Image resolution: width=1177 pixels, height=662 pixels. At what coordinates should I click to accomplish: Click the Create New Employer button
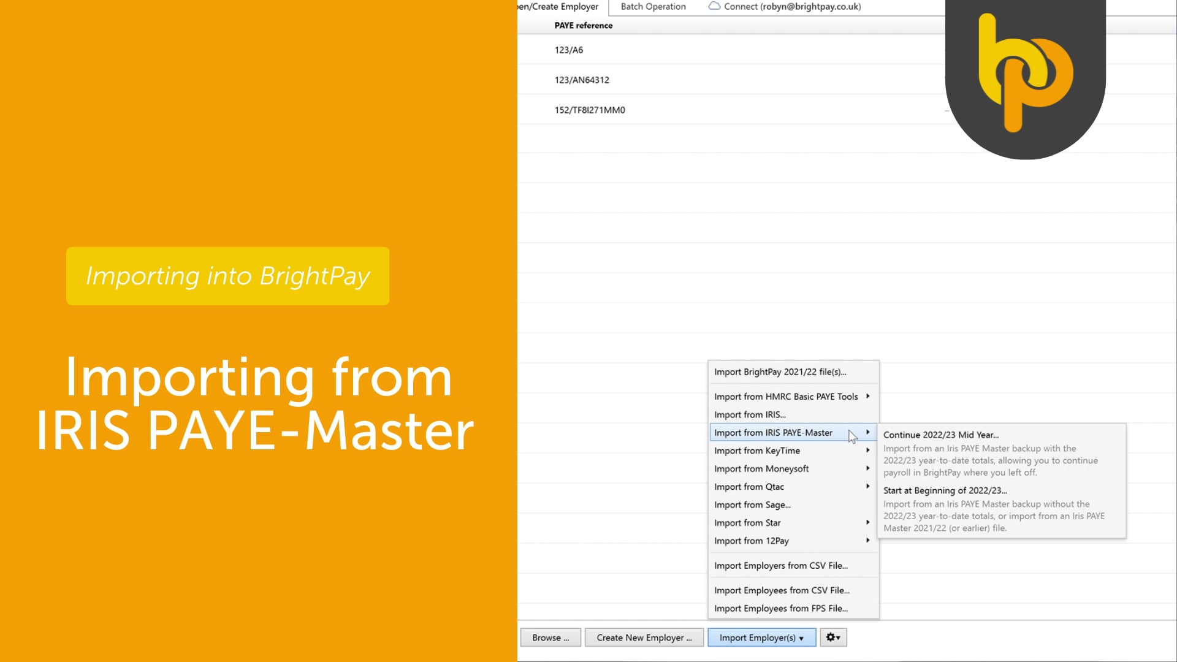644,637
